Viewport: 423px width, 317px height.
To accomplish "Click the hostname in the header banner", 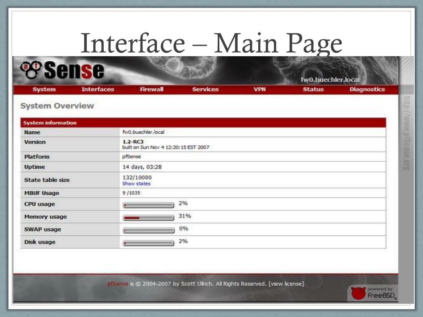I will coord(330,80).
